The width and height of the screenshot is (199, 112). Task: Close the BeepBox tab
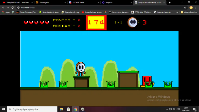[131, 2]
